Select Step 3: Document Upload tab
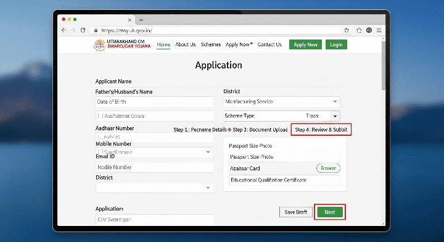 260,130
